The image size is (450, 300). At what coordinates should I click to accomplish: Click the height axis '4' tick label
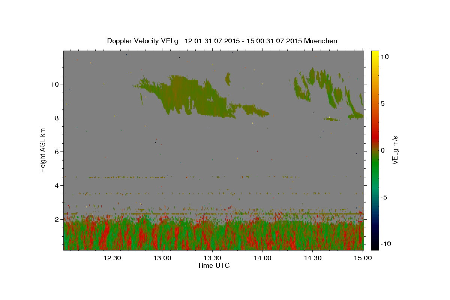click(x=57, y=186)
